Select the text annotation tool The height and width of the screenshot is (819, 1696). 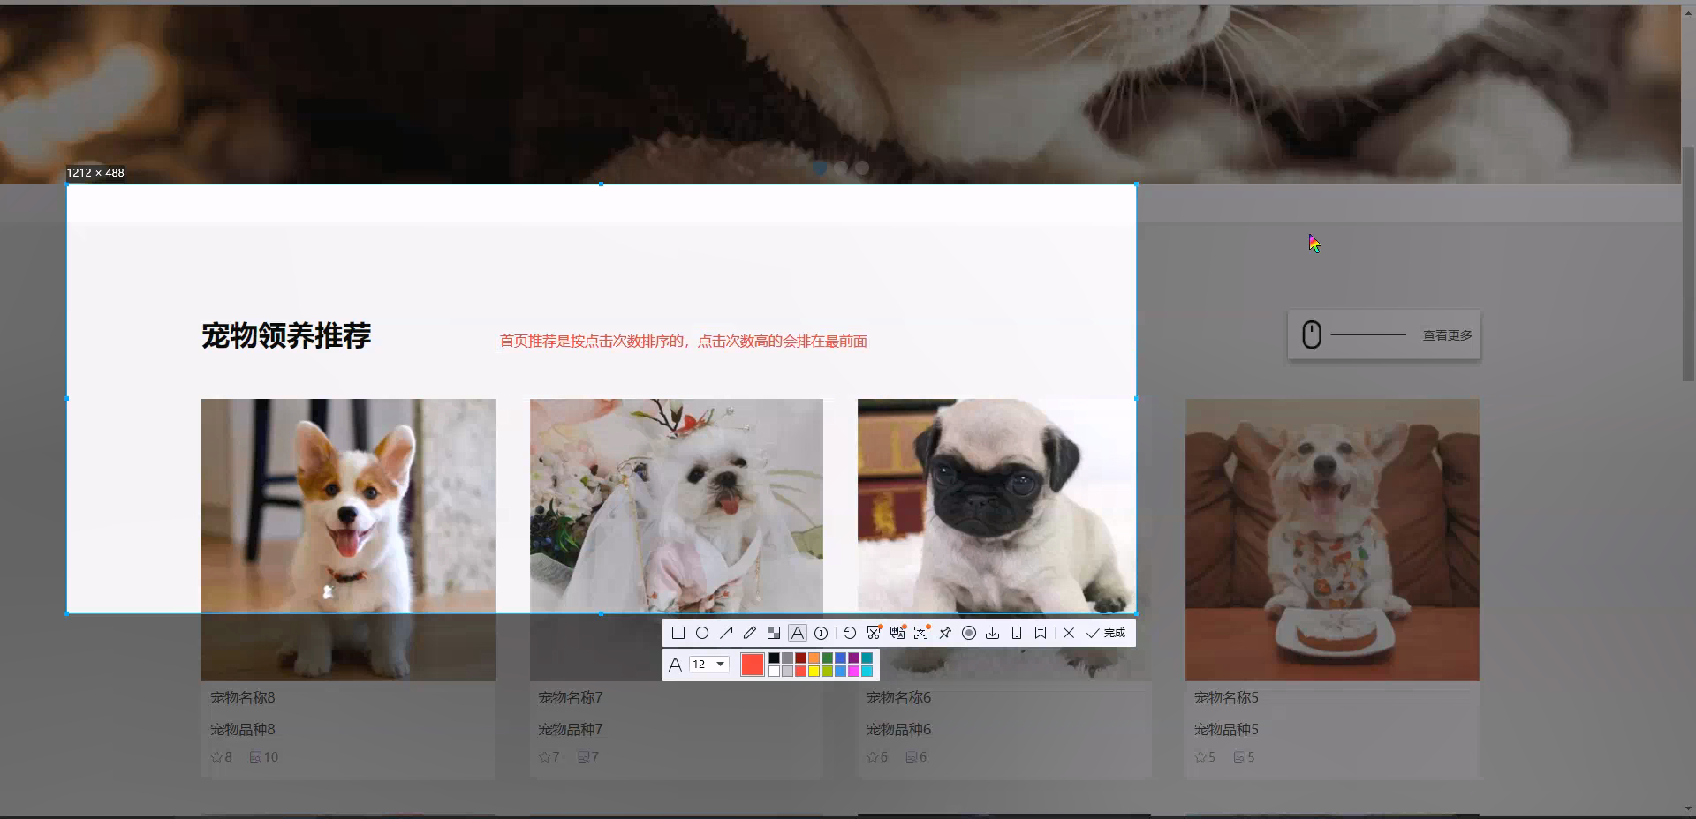pyautogui.click(x=798, y=633)
